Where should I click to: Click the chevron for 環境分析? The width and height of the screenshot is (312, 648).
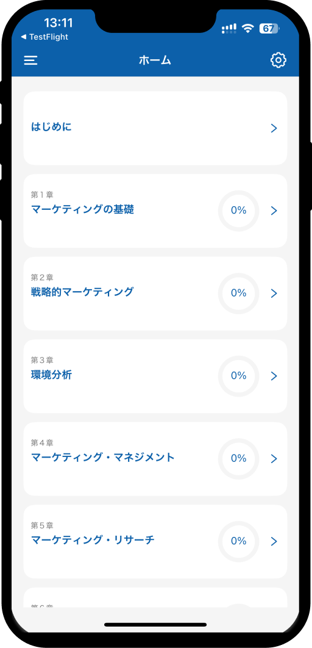click(x=274, y=376)
